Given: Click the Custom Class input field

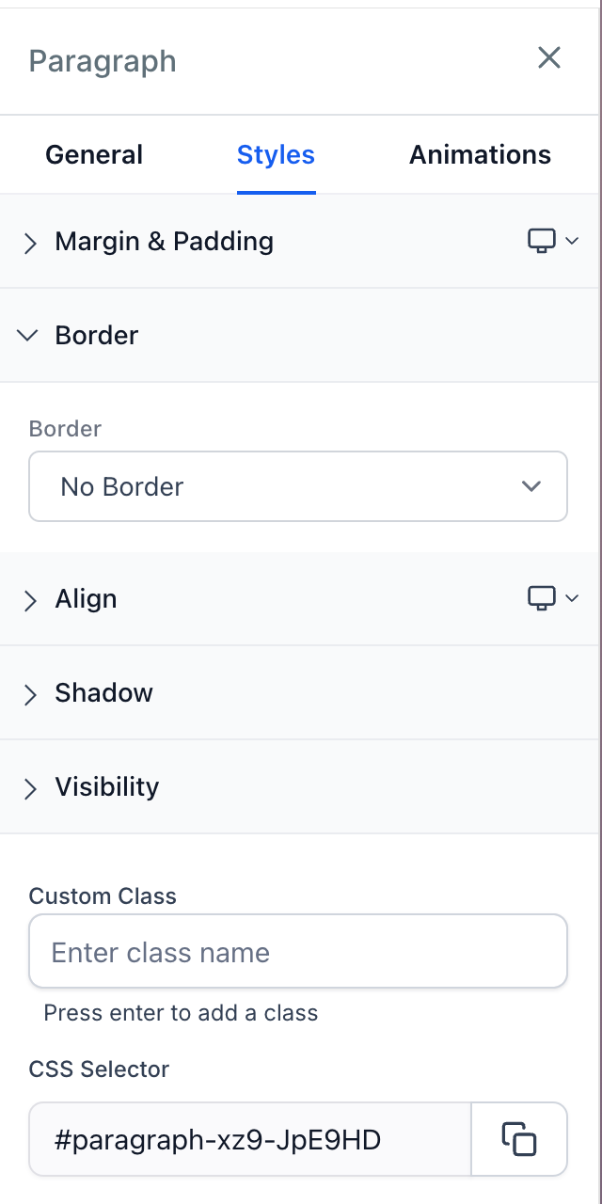Looking at the screenshot, I should tap(297, 952).
